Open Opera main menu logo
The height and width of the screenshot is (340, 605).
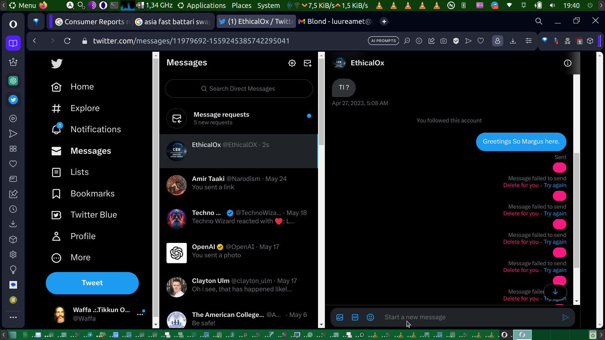coord(13,24)
